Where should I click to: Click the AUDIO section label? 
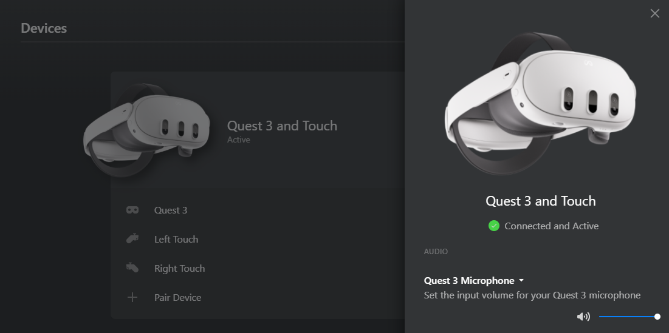click(436, 251)
